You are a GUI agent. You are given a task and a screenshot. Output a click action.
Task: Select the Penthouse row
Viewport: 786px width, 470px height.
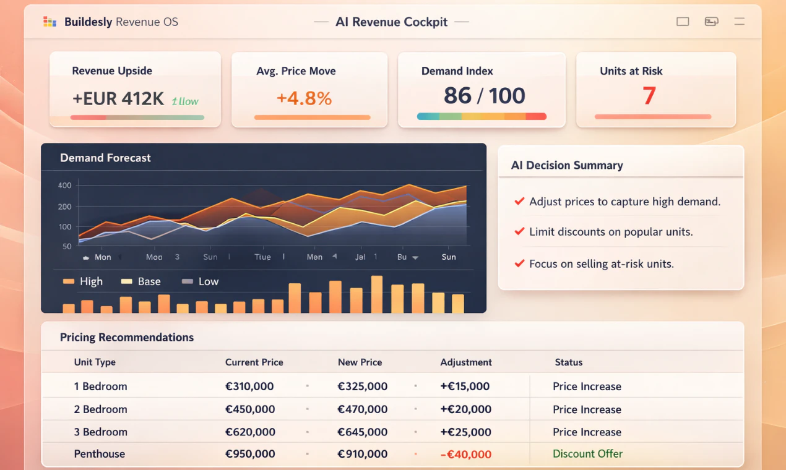[x=392, y=454]
